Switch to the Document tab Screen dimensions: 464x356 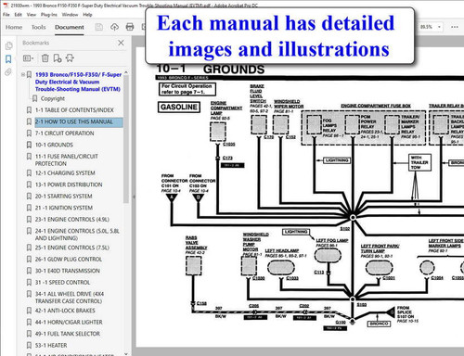click(x=70, y=27)
